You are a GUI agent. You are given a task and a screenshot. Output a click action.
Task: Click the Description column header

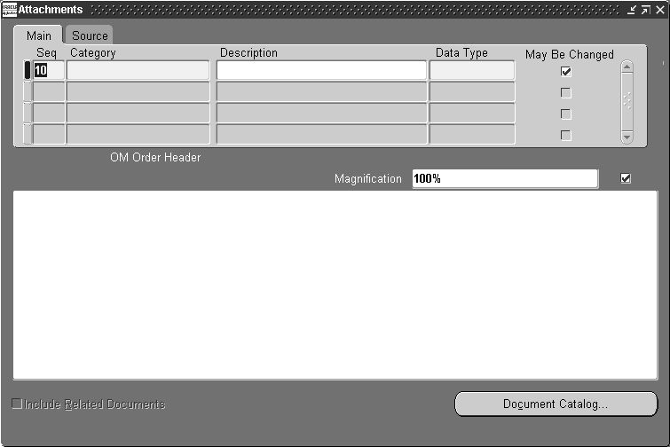tap(248, 53)
